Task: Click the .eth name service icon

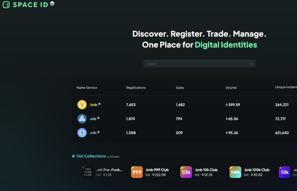Action: click(x=82, y=133)
